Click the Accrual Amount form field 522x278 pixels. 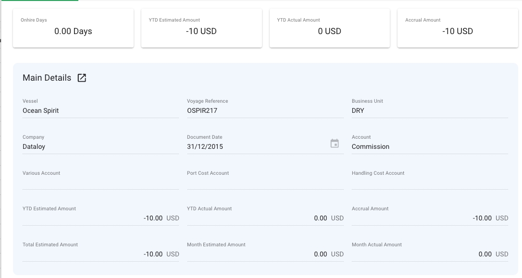[429, 218]
